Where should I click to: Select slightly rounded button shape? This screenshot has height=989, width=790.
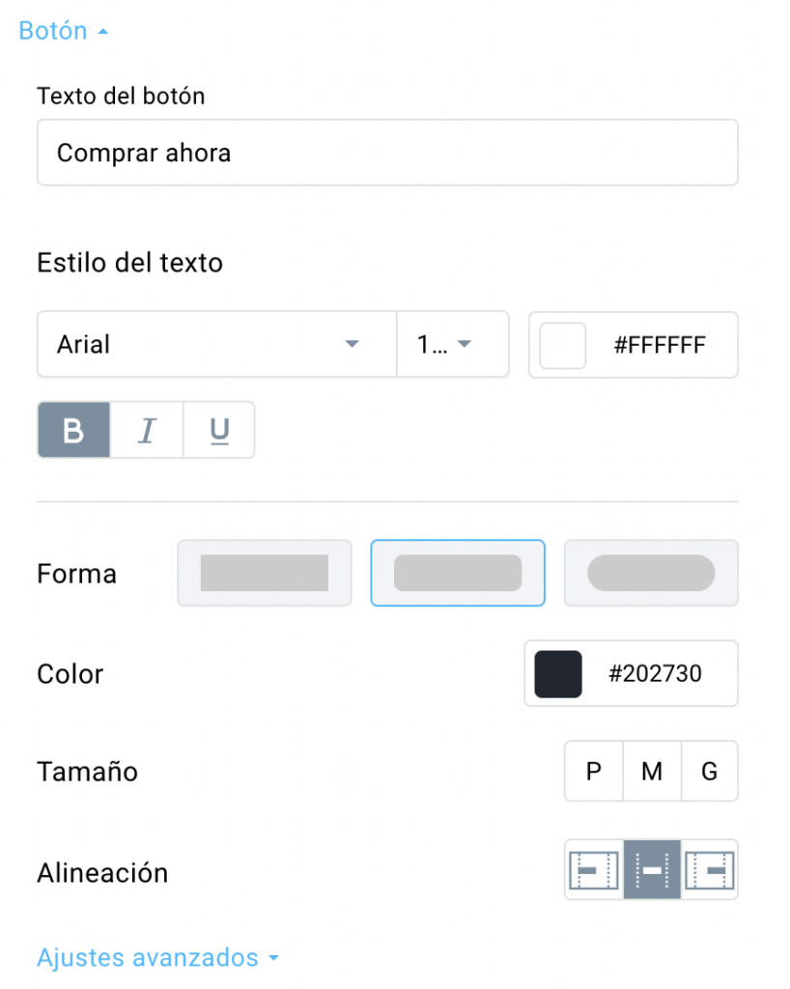458,573
